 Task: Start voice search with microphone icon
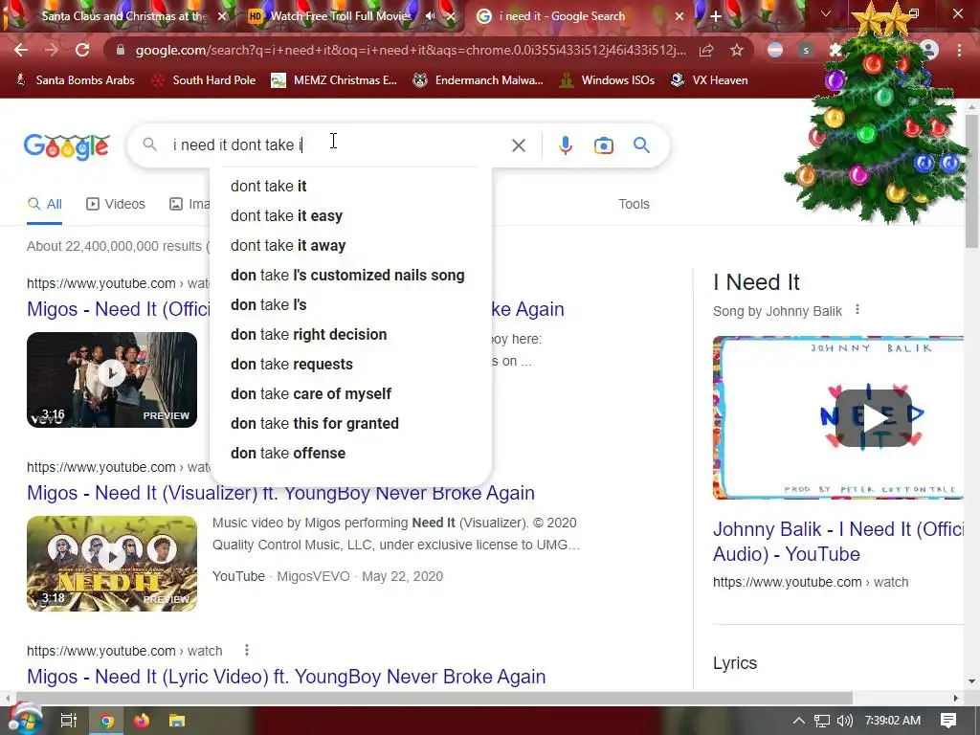point(565,145)
